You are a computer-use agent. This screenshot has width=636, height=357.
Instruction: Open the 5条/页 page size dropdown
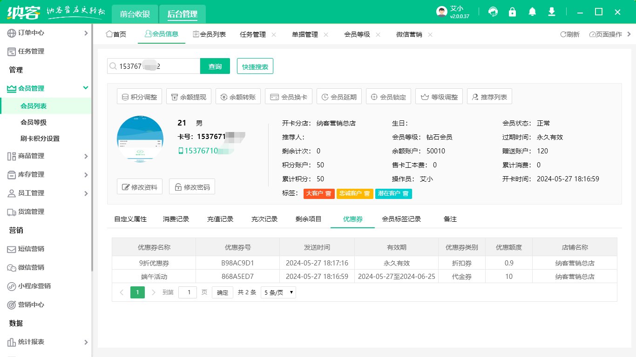click(x=278, y=292)
